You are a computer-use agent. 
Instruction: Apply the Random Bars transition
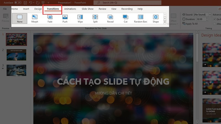[x=141, y=18]
